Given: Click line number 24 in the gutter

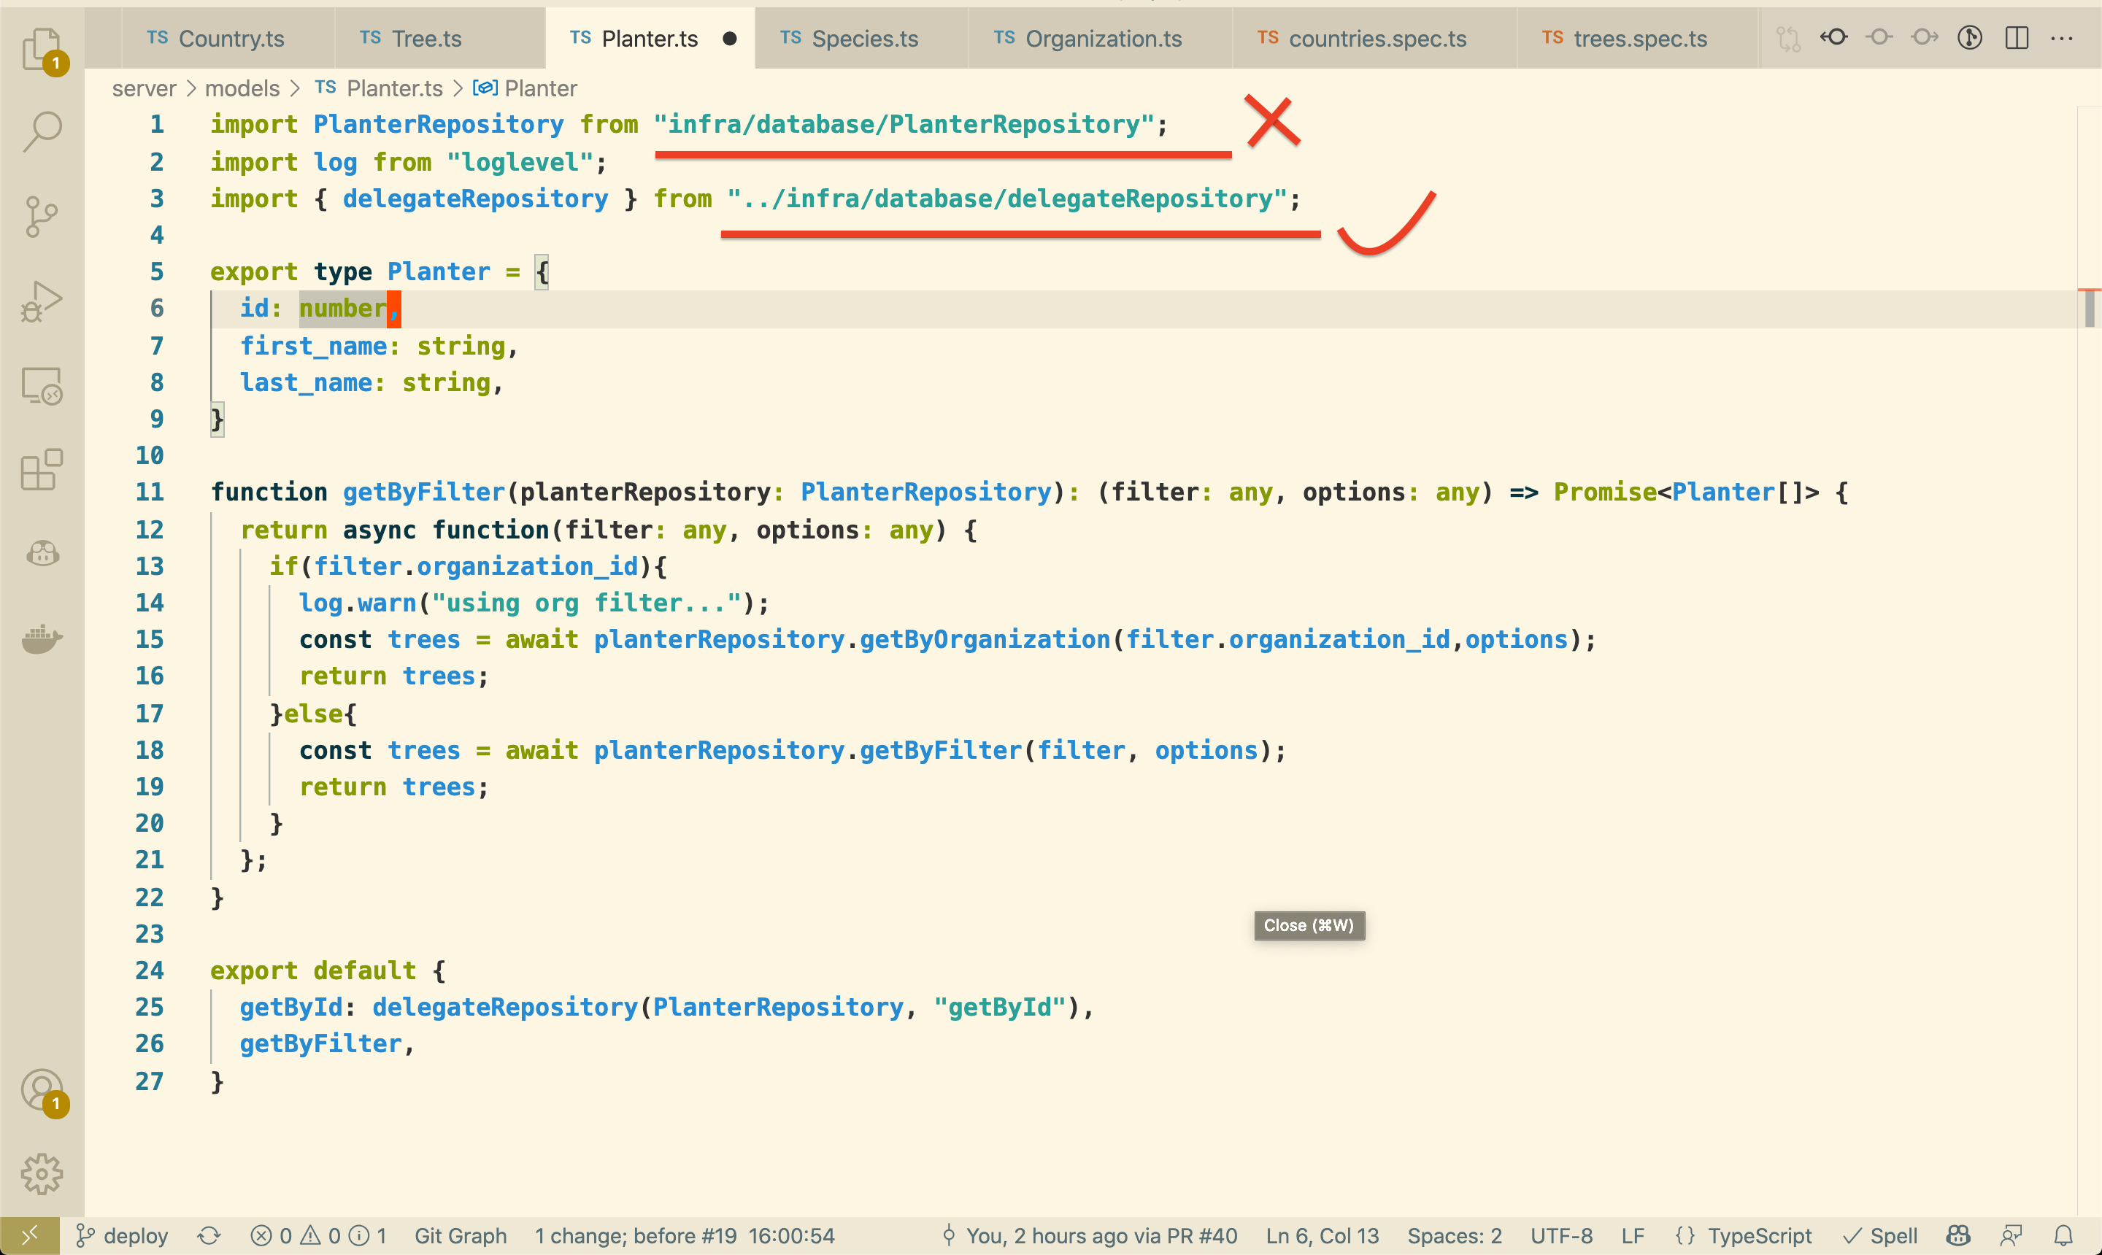Looking at the screenshot, I should click(150, 971).
